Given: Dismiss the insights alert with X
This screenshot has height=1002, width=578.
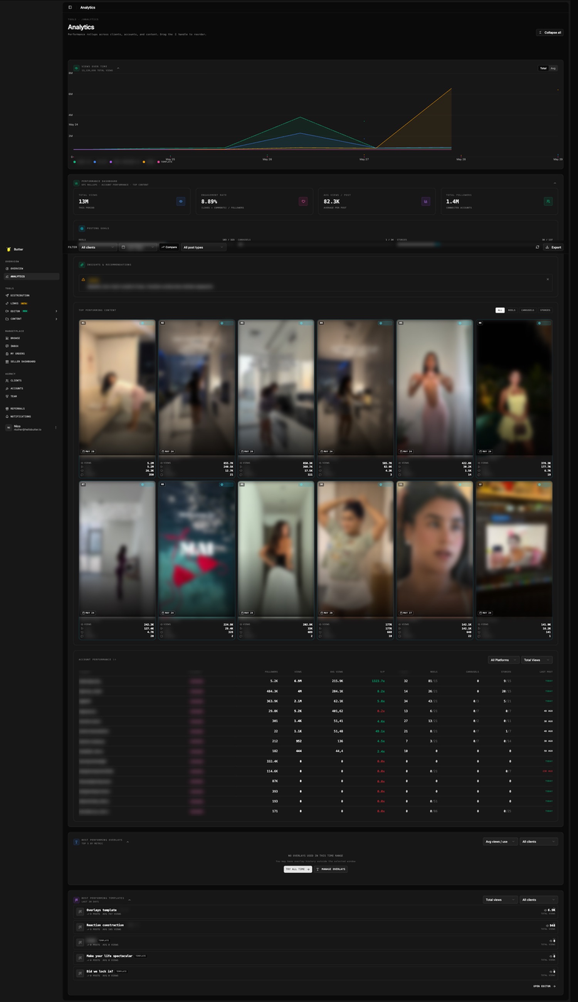Looking at the screenshot, I should pos(548,279).
